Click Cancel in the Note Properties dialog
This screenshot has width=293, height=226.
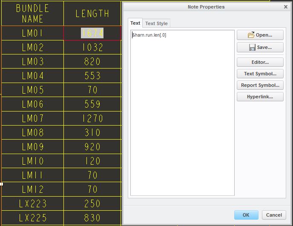click(274, 215)
